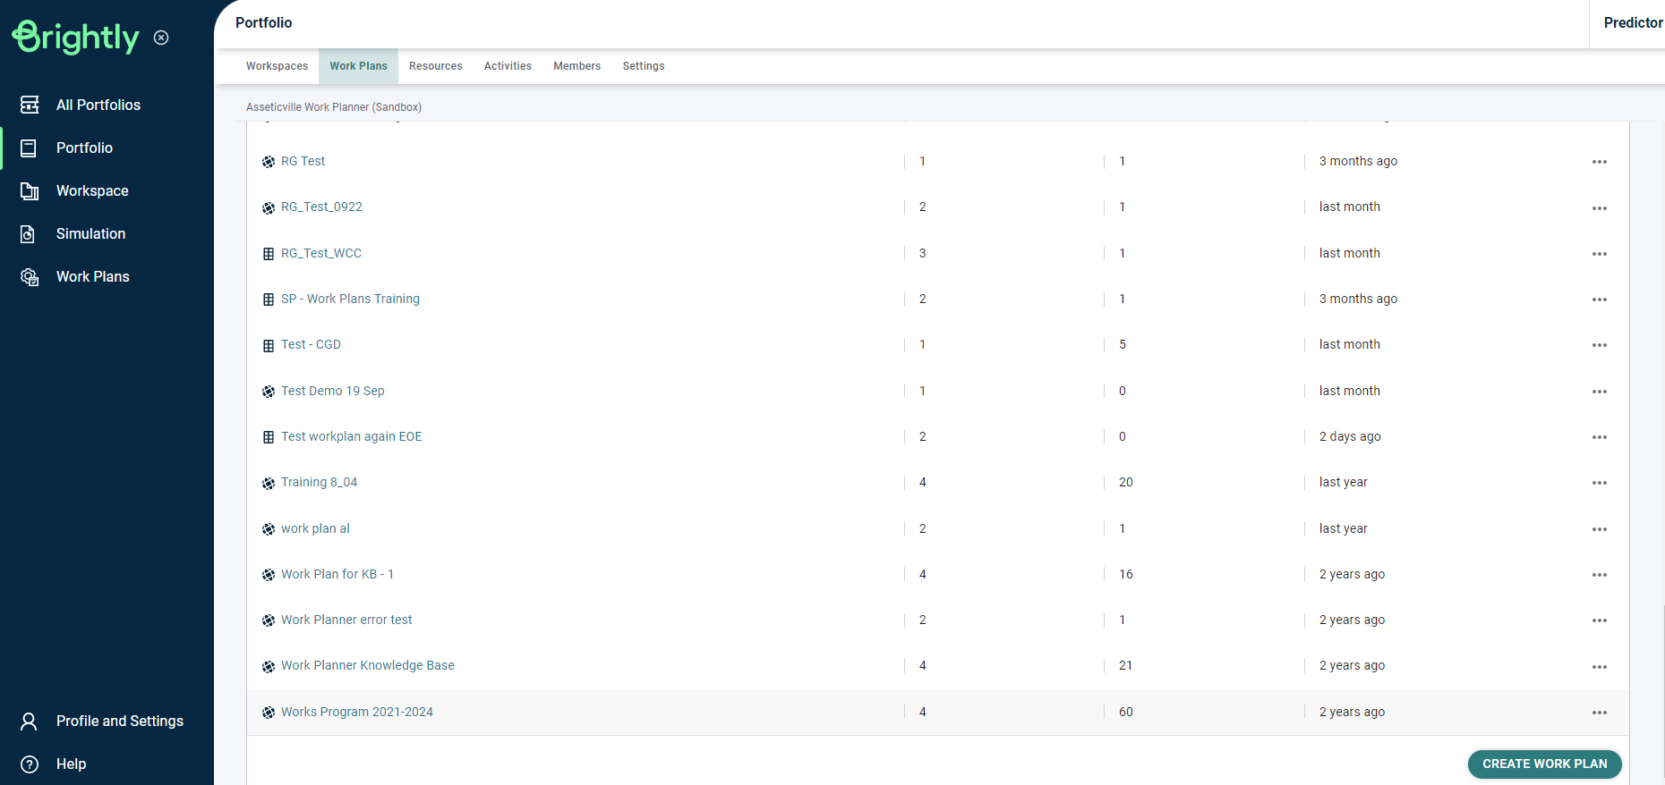Click the icon beside Training 8_04

(269, 483)
